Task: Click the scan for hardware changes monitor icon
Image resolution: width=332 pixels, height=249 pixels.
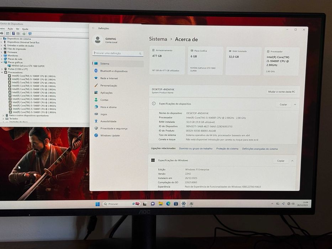Action: [30, 34]
